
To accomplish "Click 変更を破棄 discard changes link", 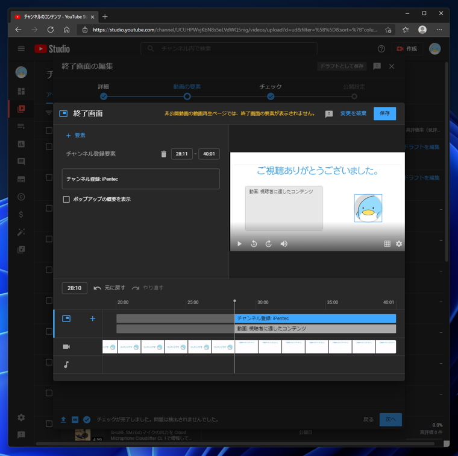I will coord(353,113).
